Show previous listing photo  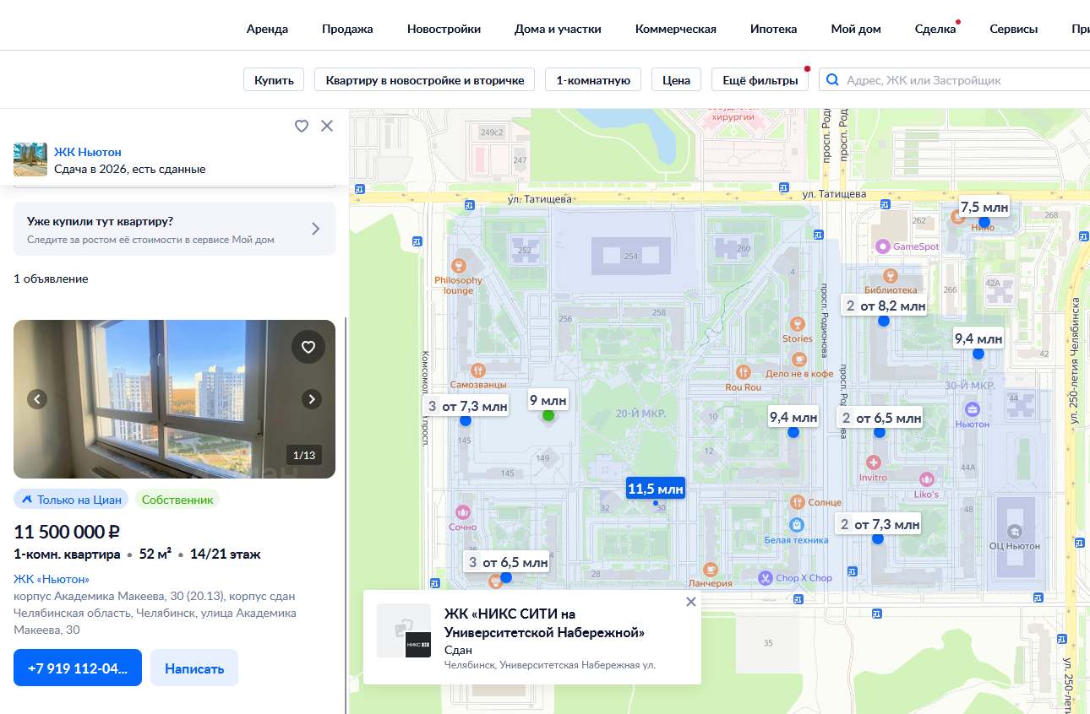(x=37, y=399)
